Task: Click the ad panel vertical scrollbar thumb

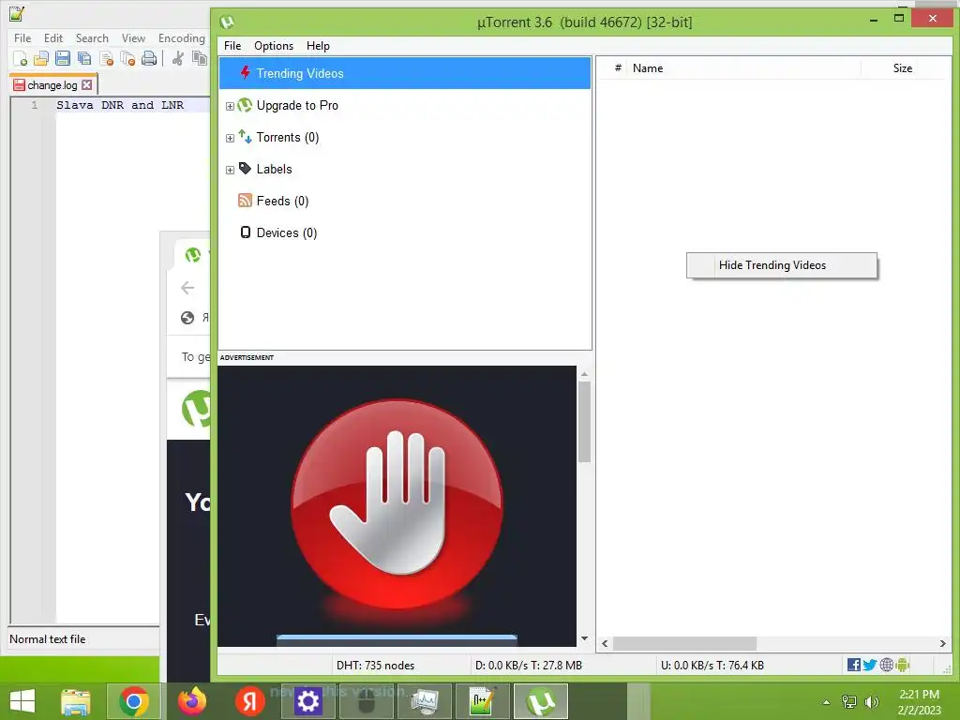Action: [x=584, y=422]
